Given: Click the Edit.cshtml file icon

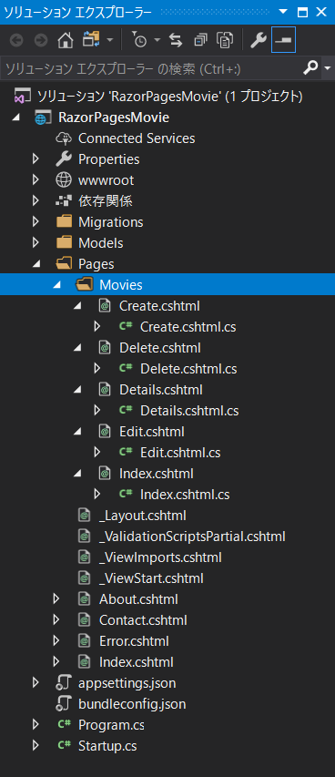Looking at the screenshot, I should 105,431.
